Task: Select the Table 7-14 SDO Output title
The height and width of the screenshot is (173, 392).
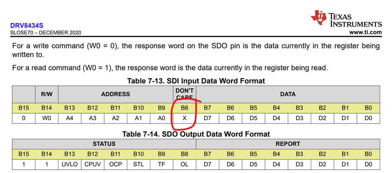Action: point(196,134)
